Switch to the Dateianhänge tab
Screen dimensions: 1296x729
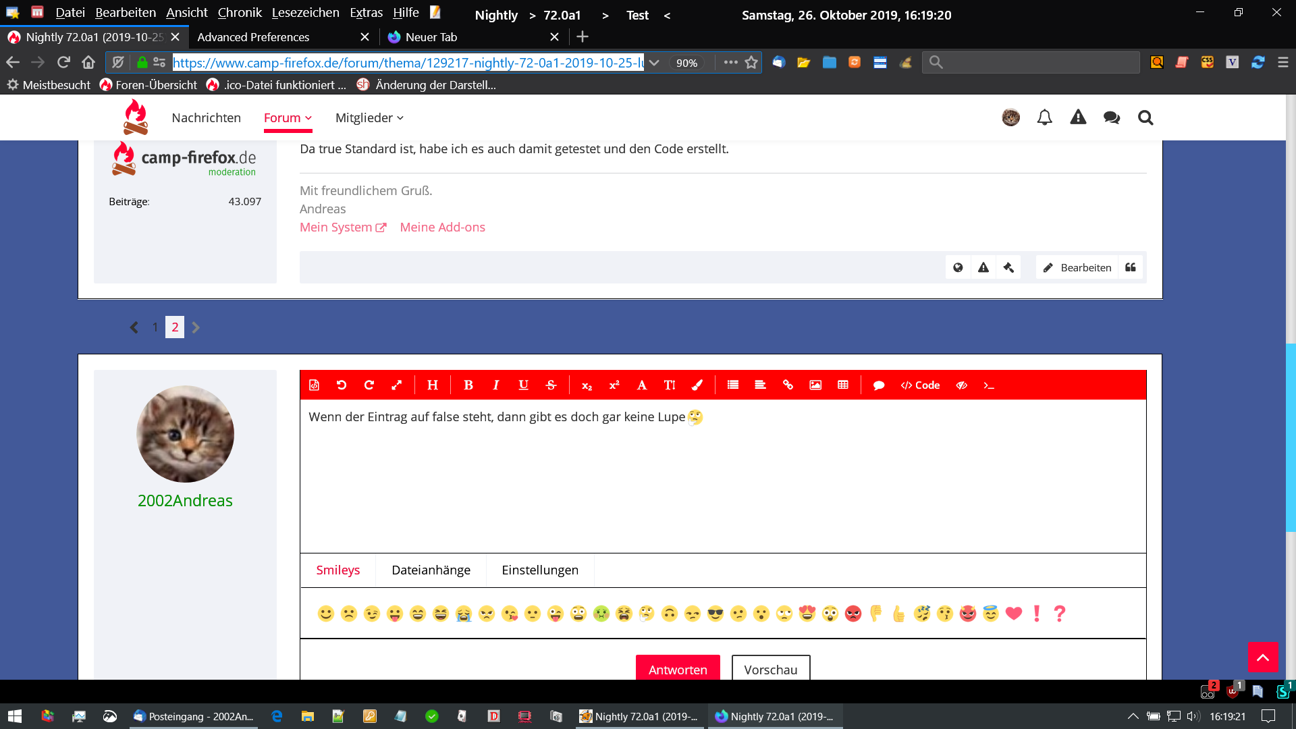pos(431,570)
